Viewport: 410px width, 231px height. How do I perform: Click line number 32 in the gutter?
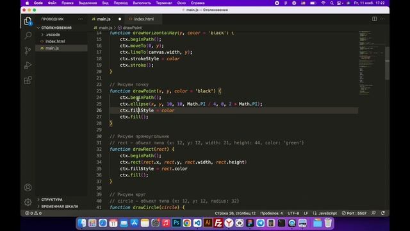tap(99, 150)
